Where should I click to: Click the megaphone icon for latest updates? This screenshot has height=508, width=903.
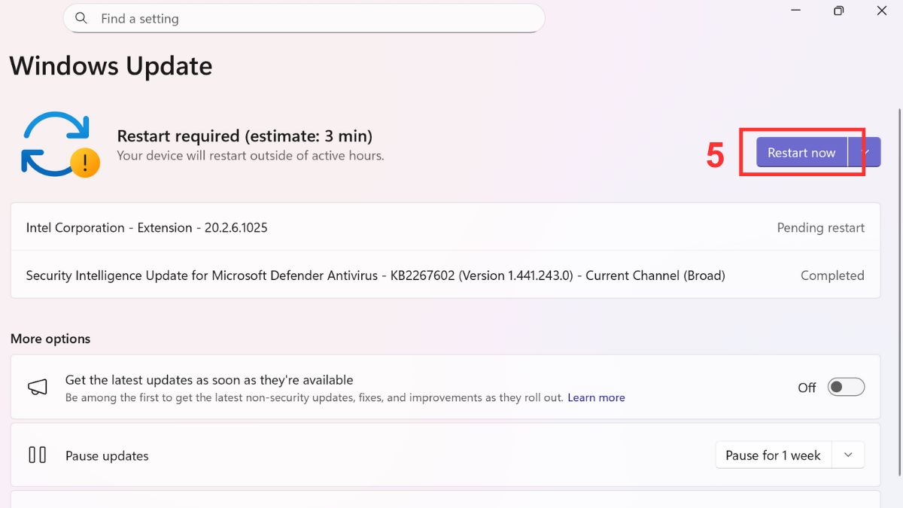[x=38, y=387]
